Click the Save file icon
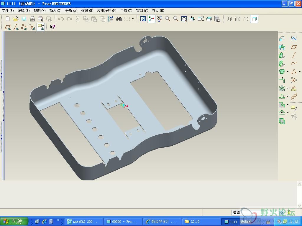Screen dimensions: 302x226 pos(24,19)
